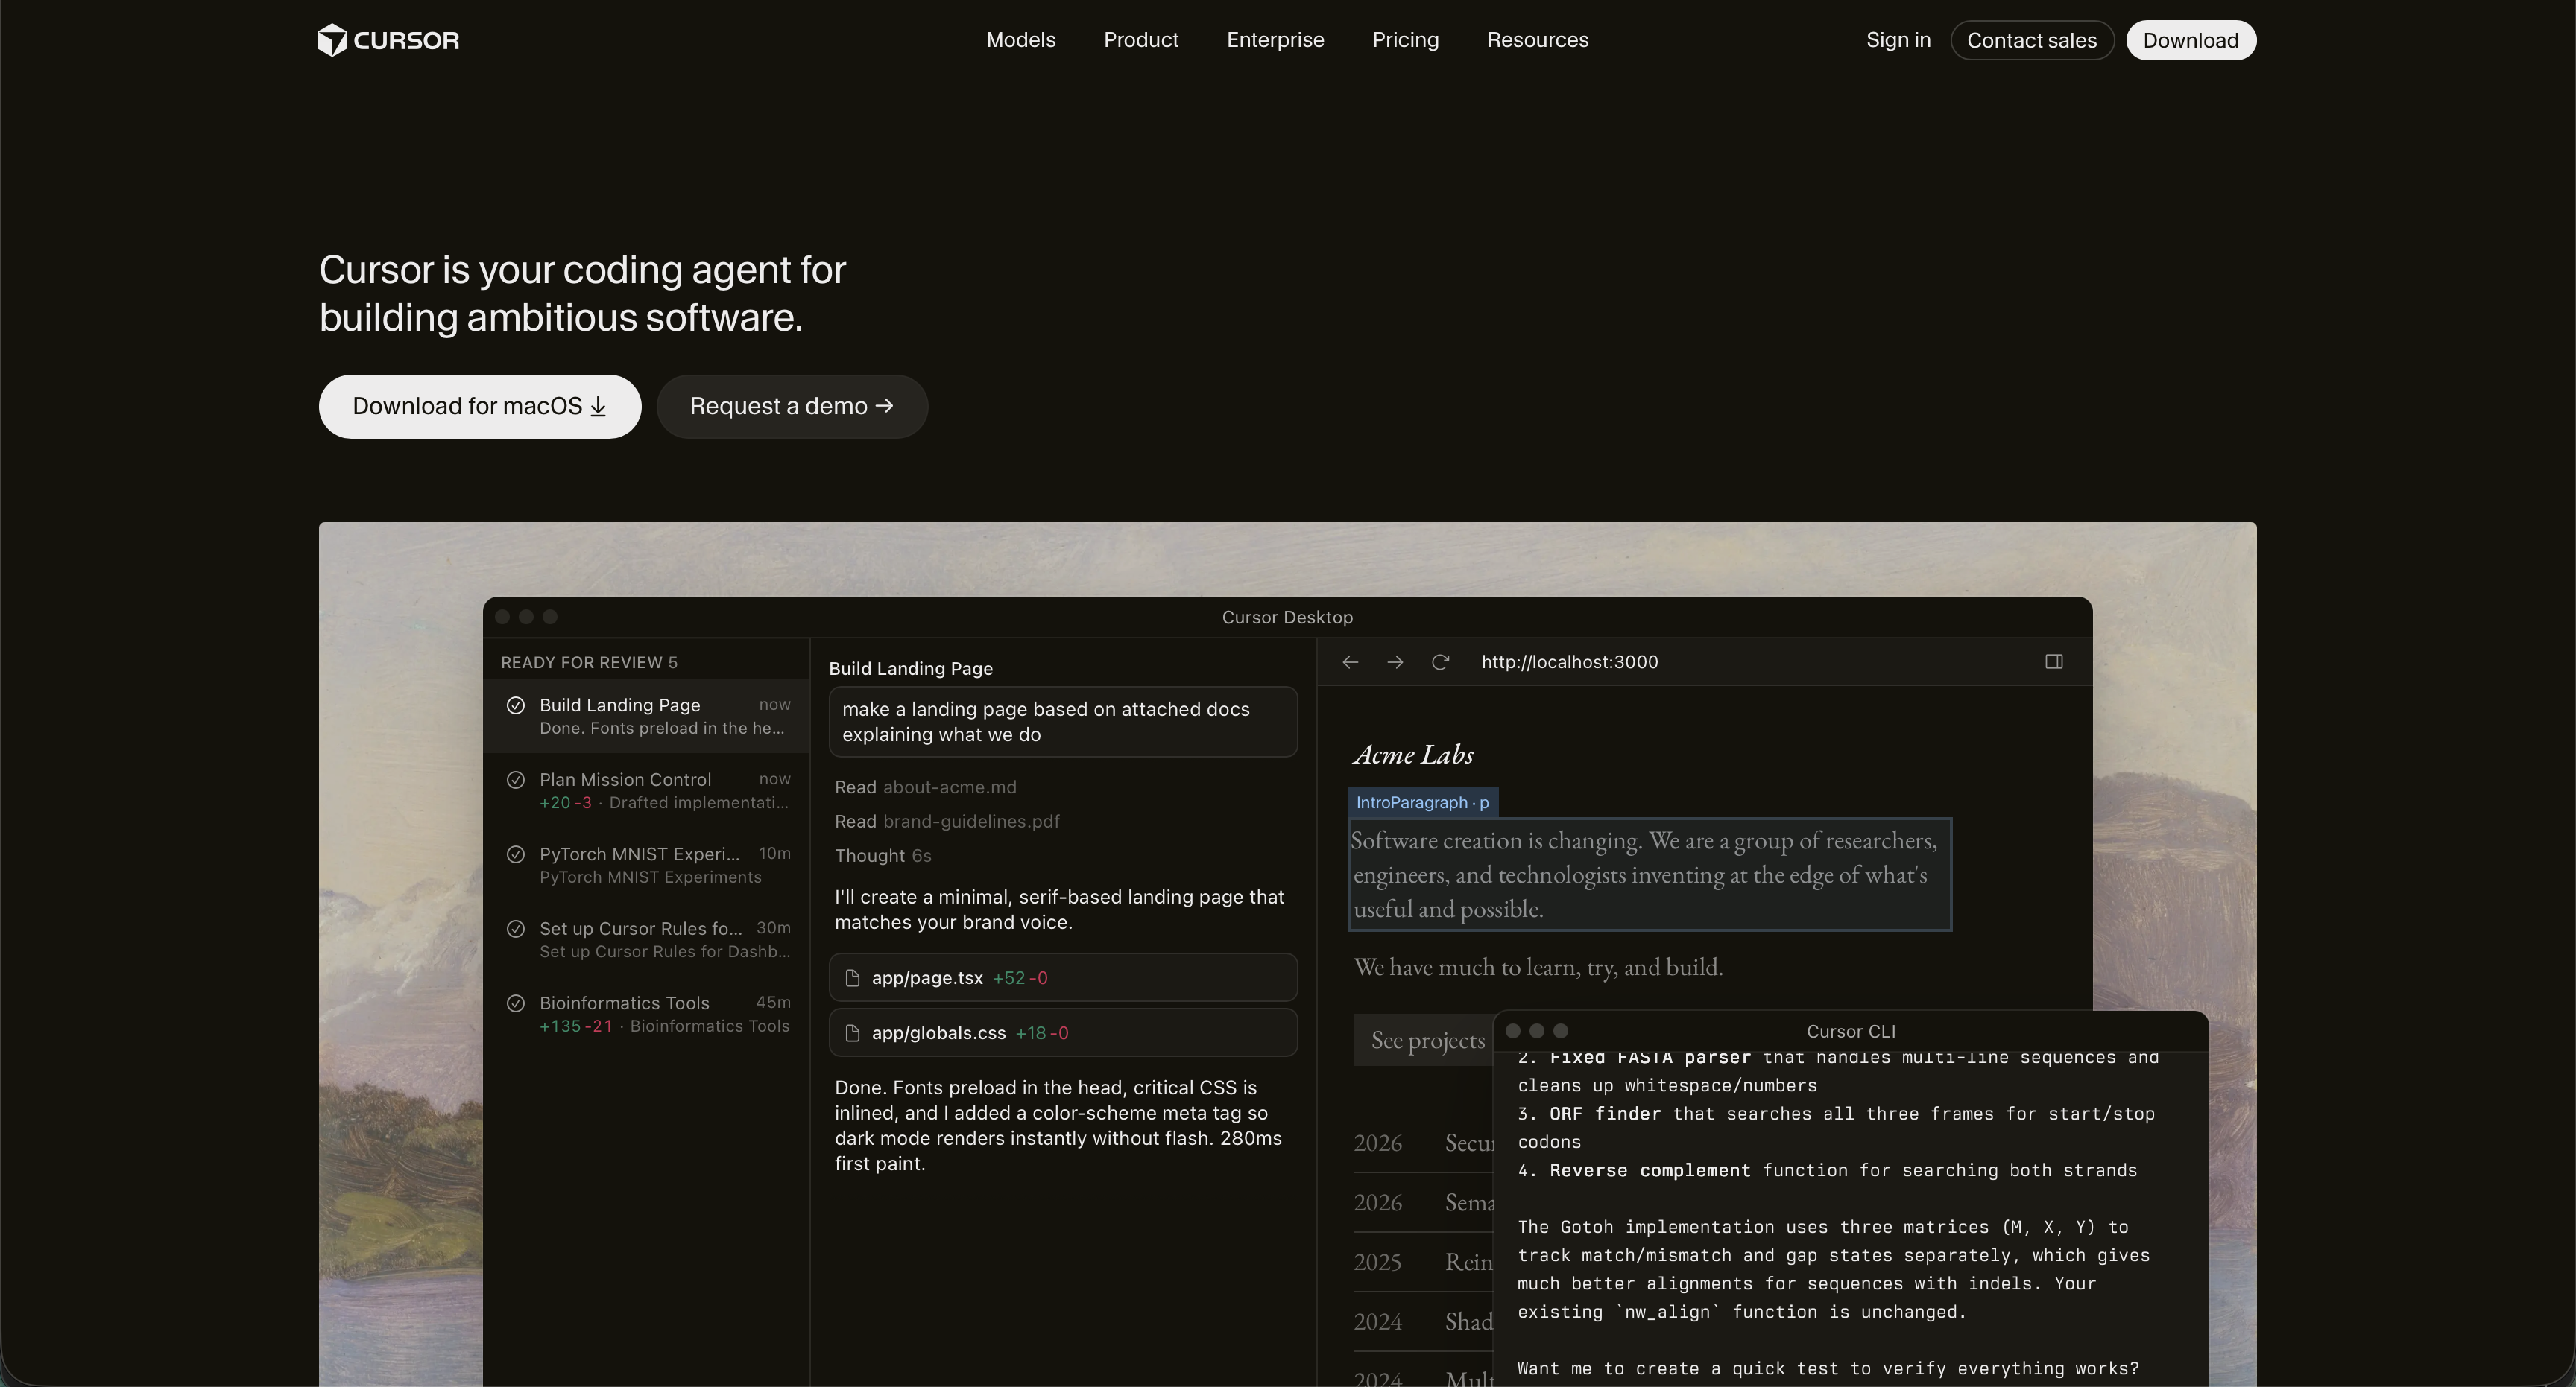Click 'Reverse complement' line in Cursor CLI
The image size is (2576, 1387).
[1827, 1170]
